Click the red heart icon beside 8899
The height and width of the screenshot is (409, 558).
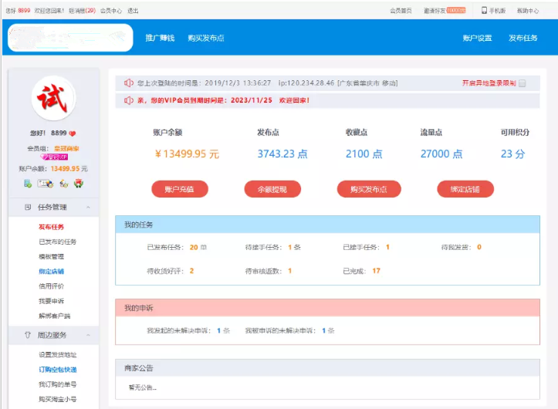[x=73, y=134]
